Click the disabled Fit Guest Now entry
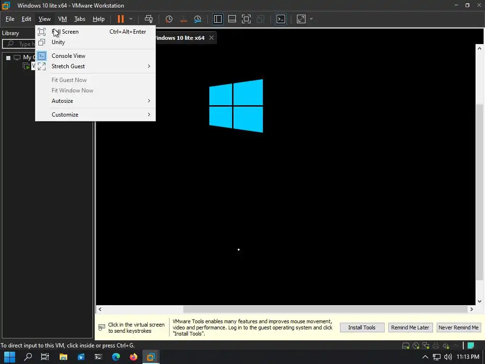 (x=95, y=80)
